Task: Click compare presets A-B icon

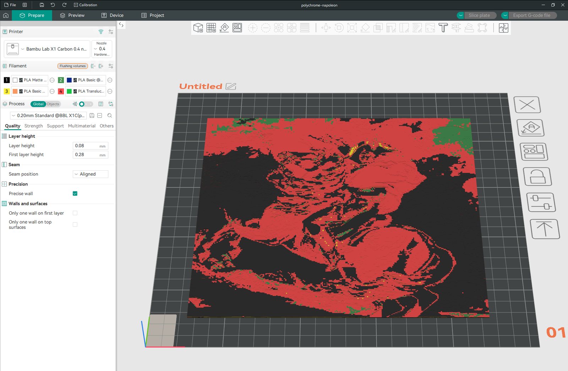Action: click(x=111, y=104)
